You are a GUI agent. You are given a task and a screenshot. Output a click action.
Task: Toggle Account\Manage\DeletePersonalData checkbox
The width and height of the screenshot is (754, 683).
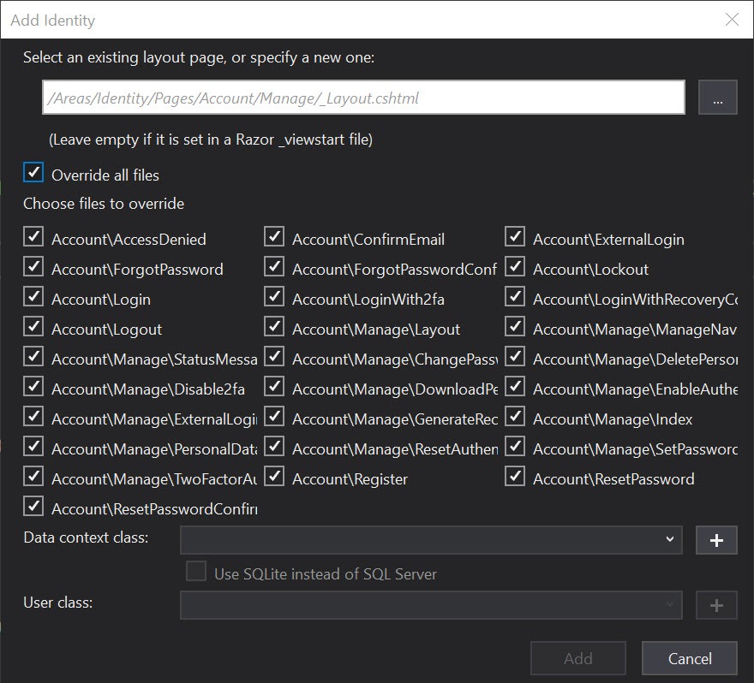pos(515,356)
